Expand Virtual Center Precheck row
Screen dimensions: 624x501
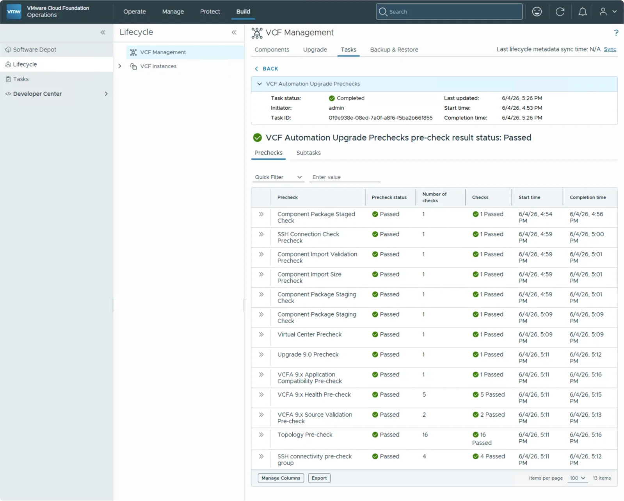261,335
